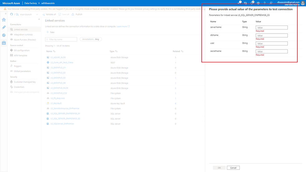Screen dimensions: 306x172
Task: Sort list by Related column
Action: pos(178,51)
